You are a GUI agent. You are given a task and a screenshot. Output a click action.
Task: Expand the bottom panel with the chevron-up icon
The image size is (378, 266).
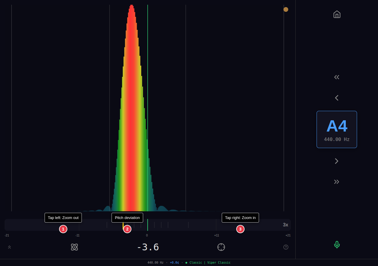[9, 247]
